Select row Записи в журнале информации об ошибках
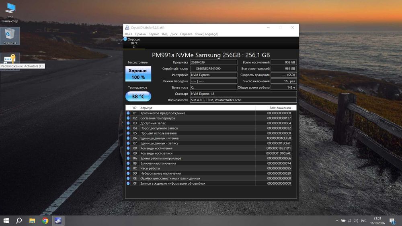The image size is (402, 226). coord(209,183)
